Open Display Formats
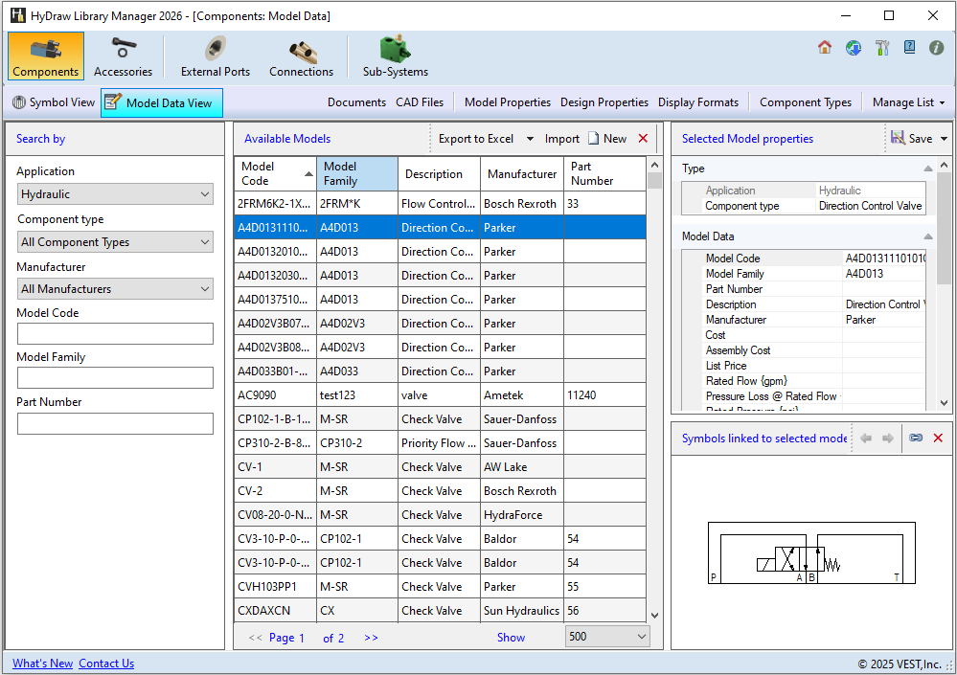 click(698, 102)
